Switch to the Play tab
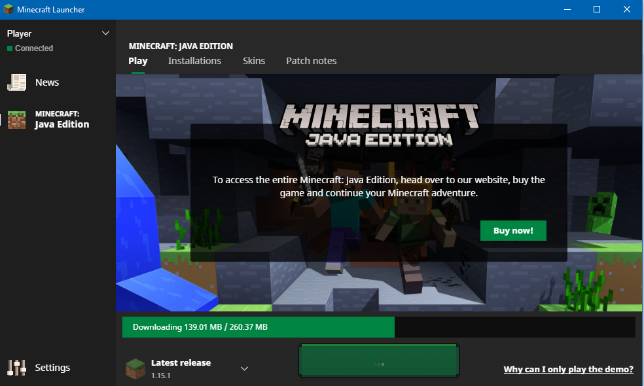 (x=138, y=61)
